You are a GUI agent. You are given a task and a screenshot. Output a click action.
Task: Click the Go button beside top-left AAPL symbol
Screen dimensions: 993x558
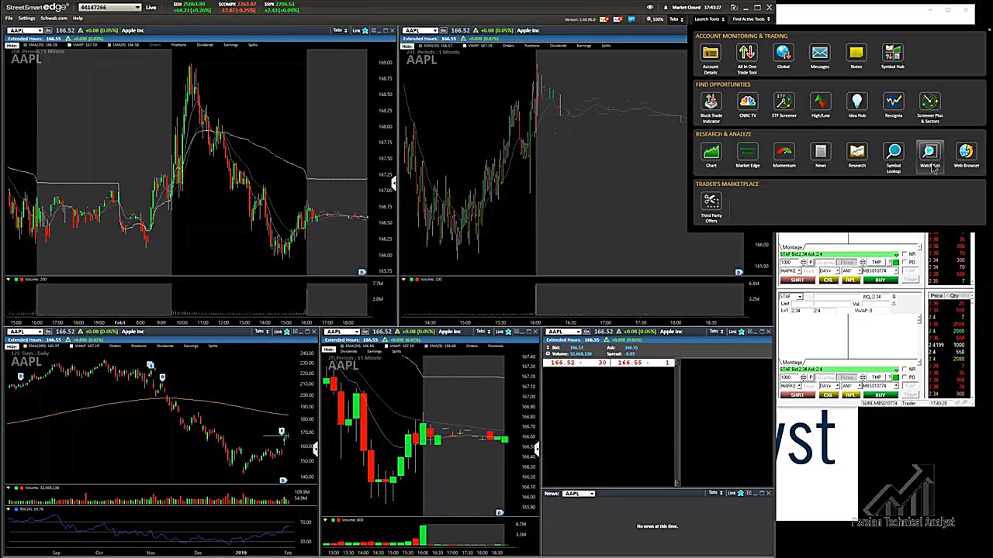point(48,30)
